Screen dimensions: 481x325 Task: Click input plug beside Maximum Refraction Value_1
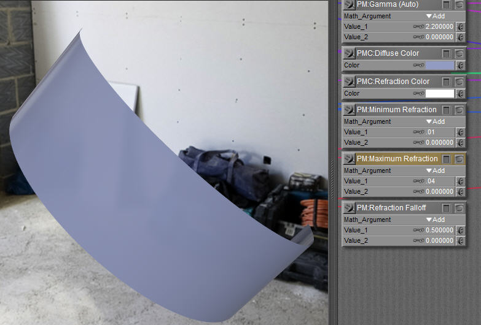(460, 182)
